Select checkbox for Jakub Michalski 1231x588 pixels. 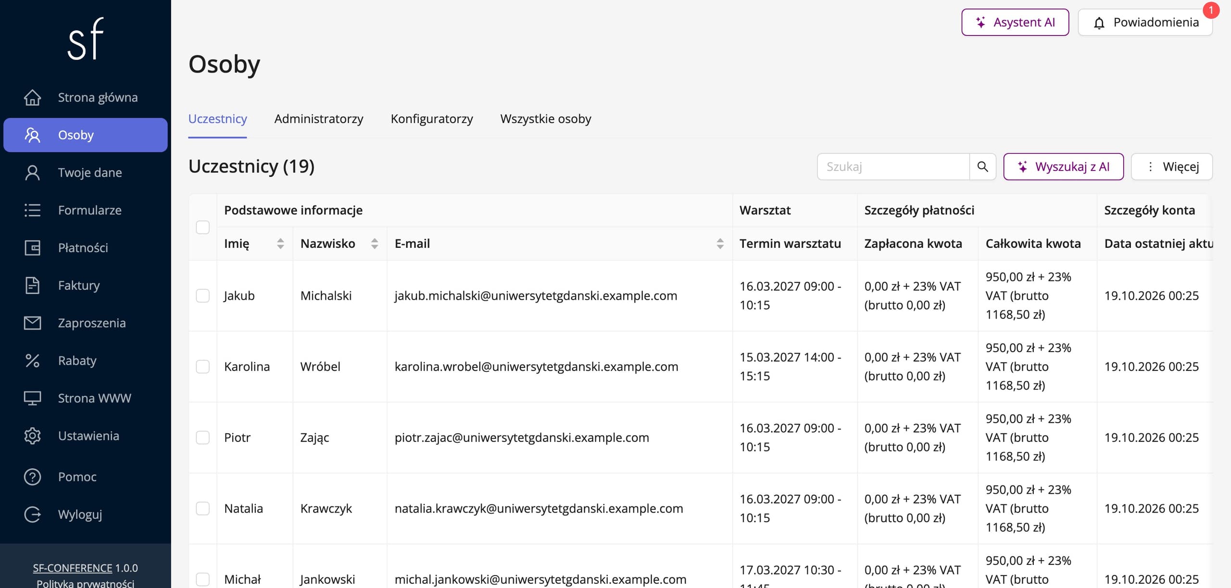tap(203, 295)
